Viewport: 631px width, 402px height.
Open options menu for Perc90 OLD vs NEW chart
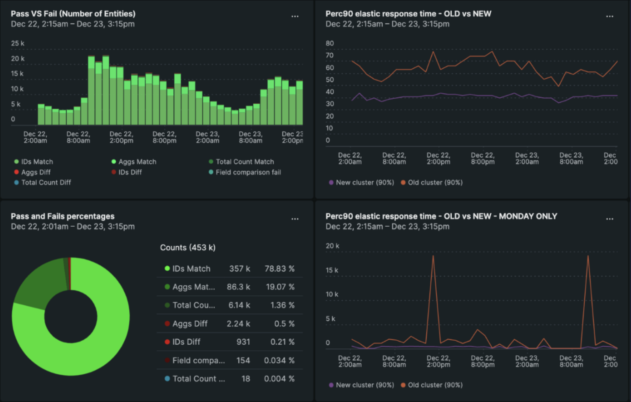[609, 16]
